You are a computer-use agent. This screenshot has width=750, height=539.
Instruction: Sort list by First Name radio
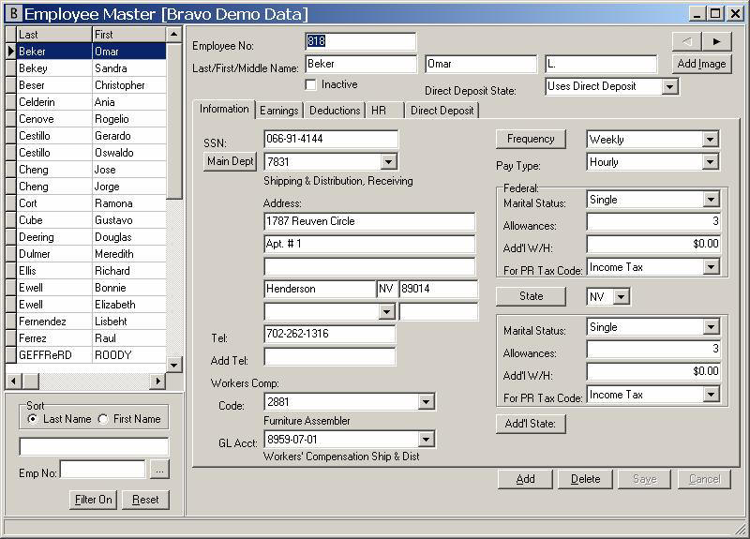tap(103, 419)
